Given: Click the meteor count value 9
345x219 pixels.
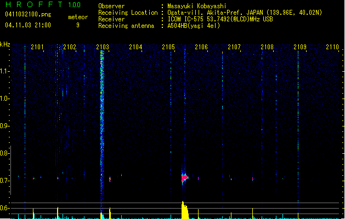Looking at the screenshot, I should tap(78, 25).
